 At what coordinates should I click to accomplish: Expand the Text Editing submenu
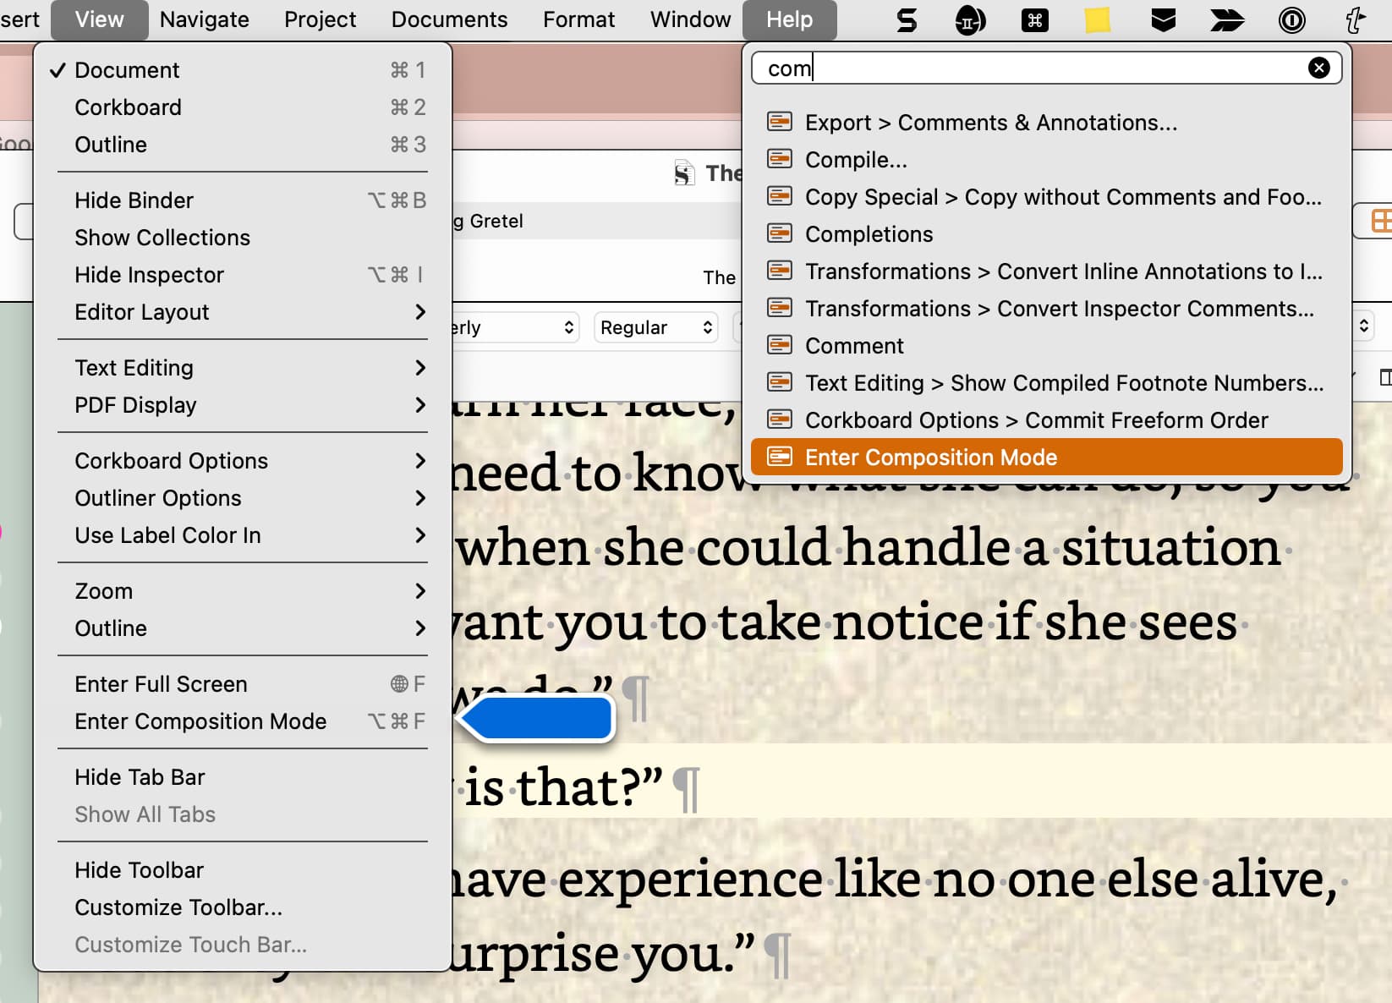click(x=242, y=368)
